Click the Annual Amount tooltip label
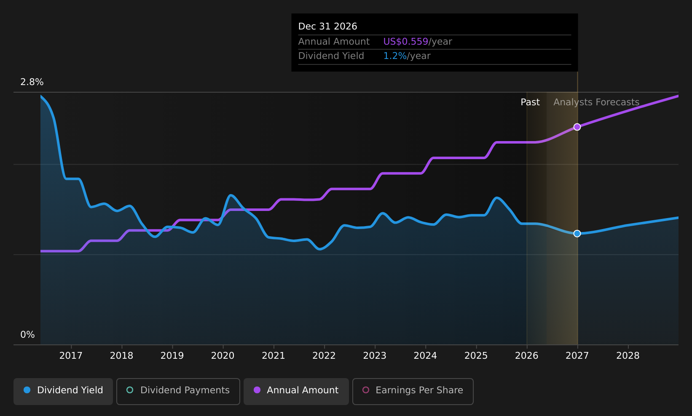Screen dimensions: 692x416 pos(334,42)
